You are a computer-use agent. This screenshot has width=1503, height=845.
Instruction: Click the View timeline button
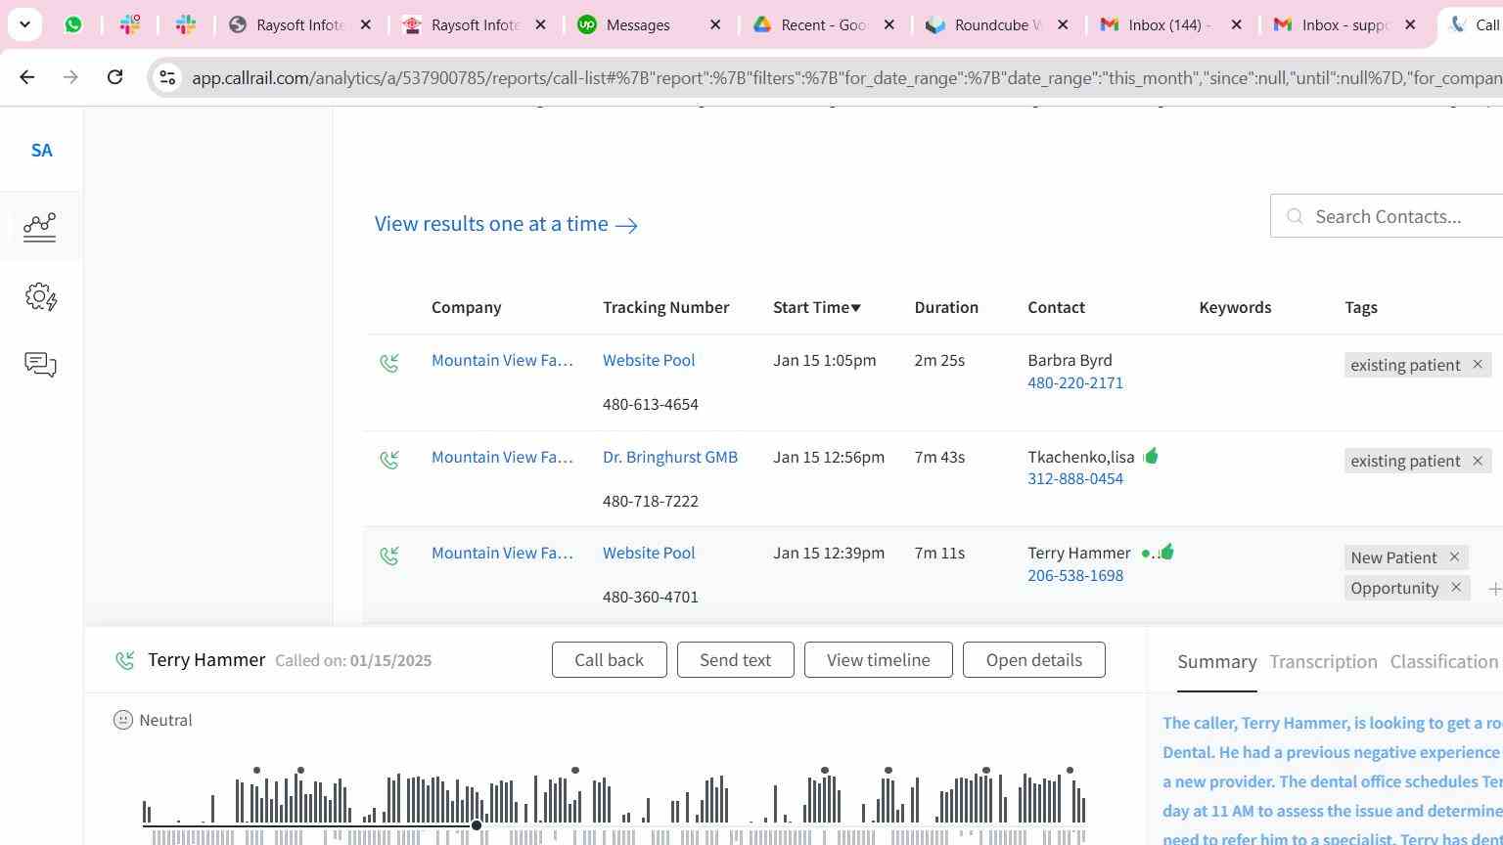[878, 660]
